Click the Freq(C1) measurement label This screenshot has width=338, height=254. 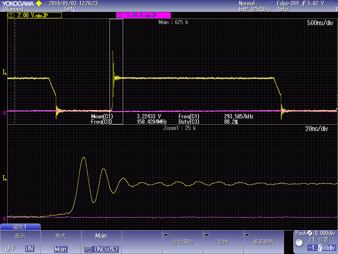(x=189, y=116)
